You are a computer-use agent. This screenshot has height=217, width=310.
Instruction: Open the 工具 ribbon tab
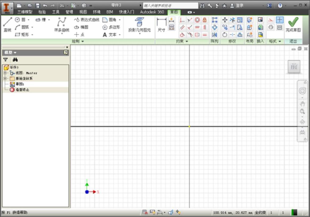55,12
